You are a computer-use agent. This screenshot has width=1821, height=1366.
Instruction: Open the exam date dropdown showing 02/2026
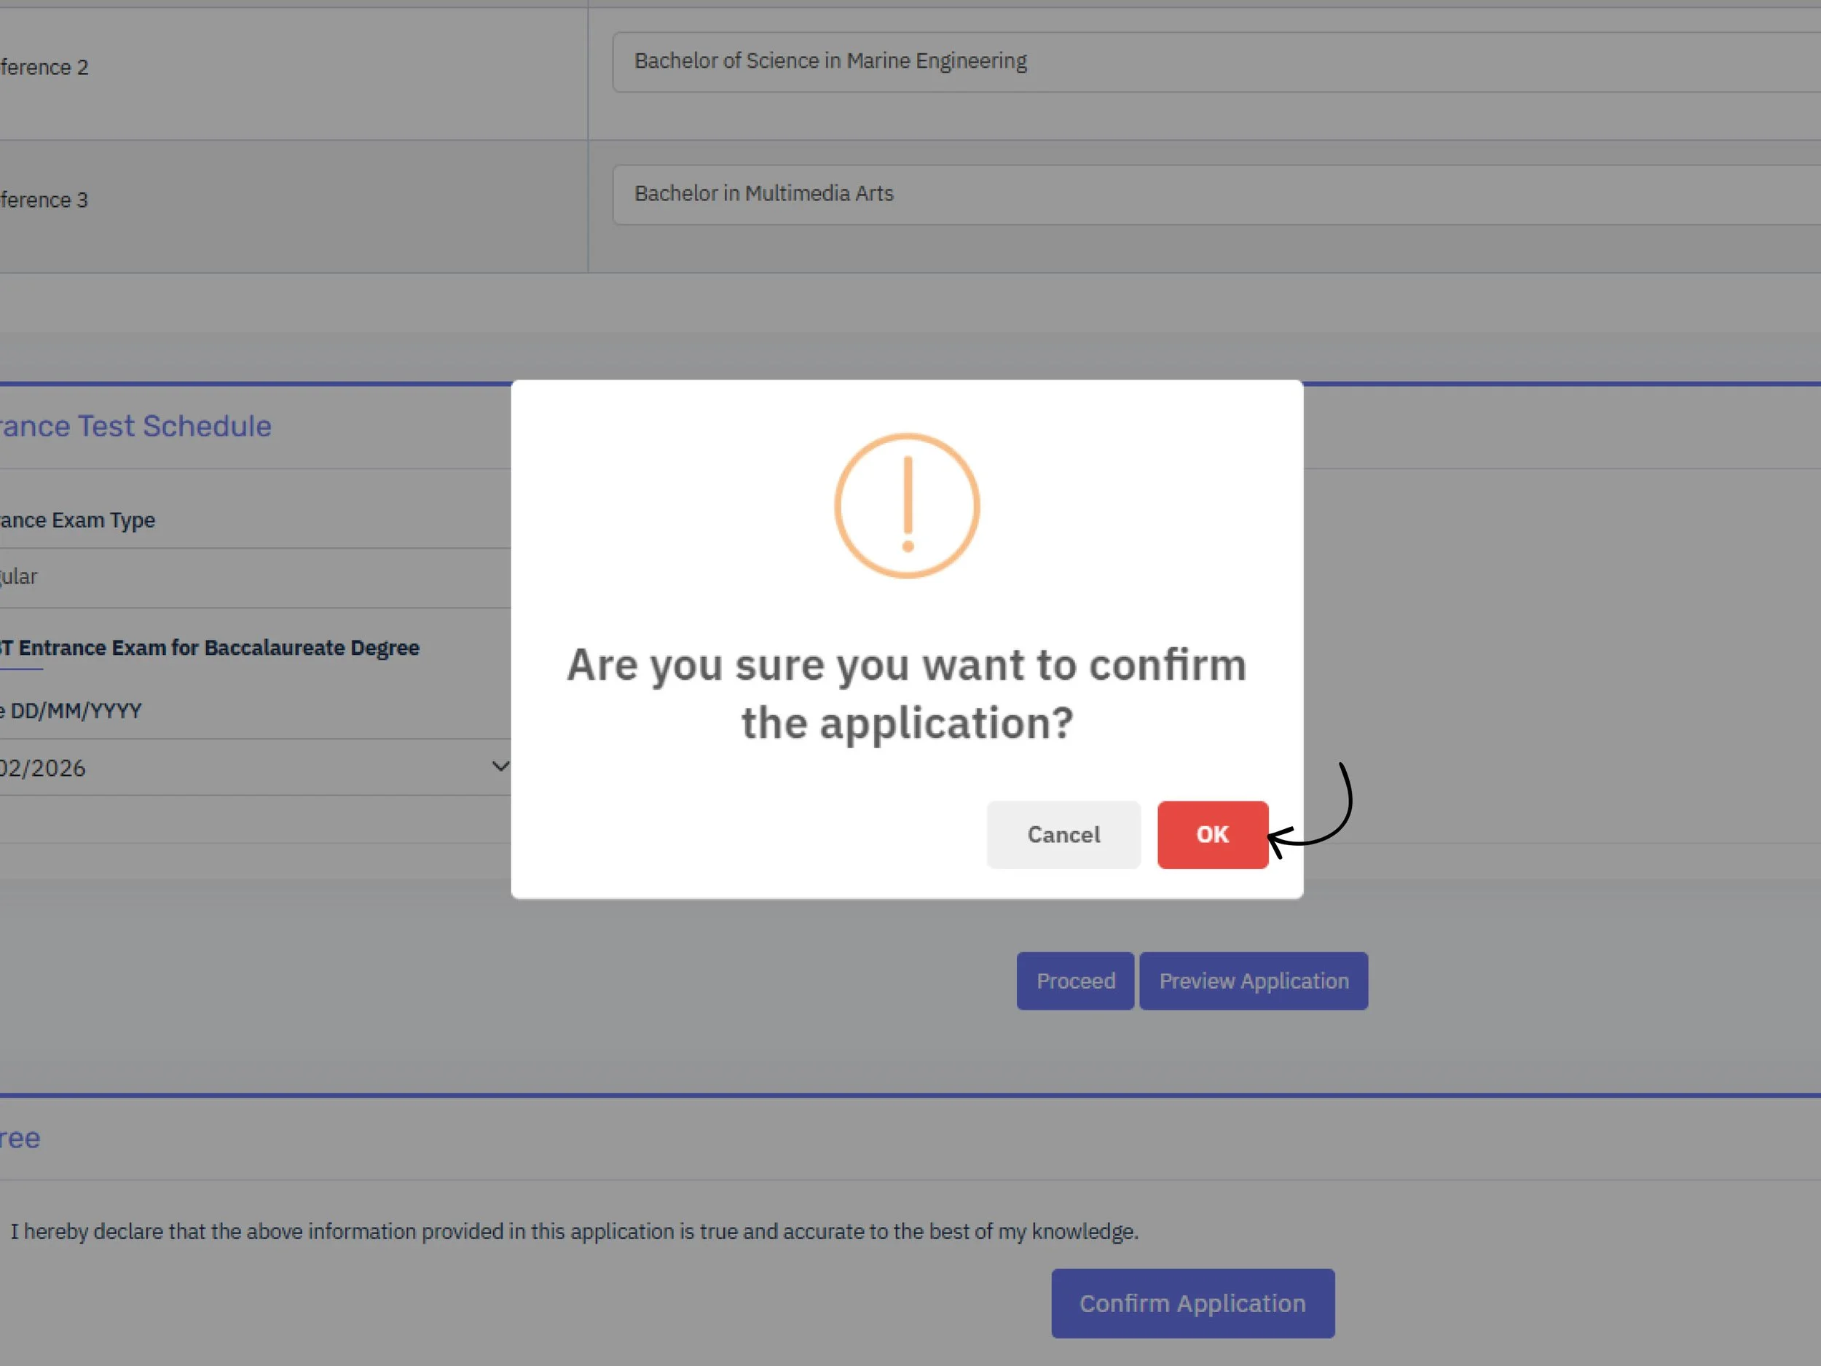click(x=247, y=766)
